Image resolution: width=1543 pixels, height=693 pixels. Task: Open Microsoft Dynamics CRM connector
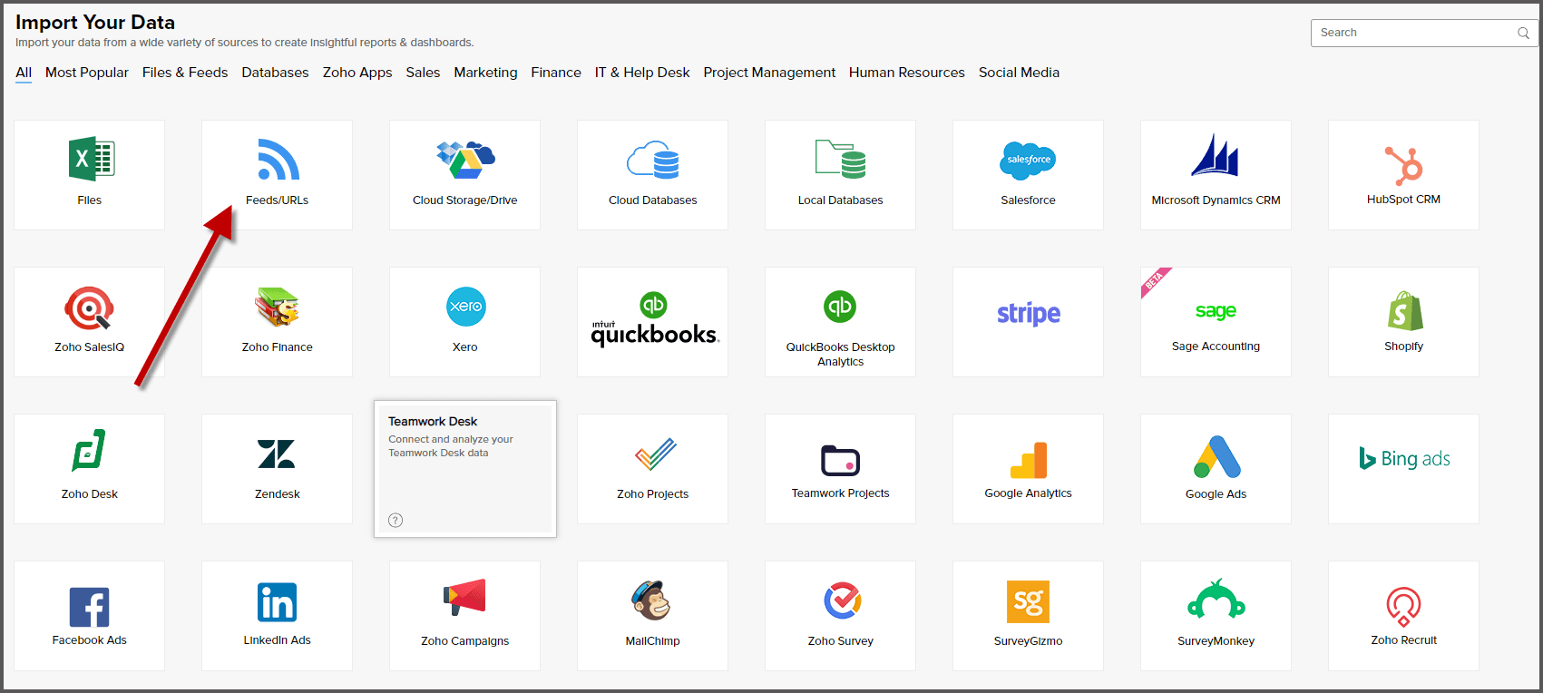1216,175
